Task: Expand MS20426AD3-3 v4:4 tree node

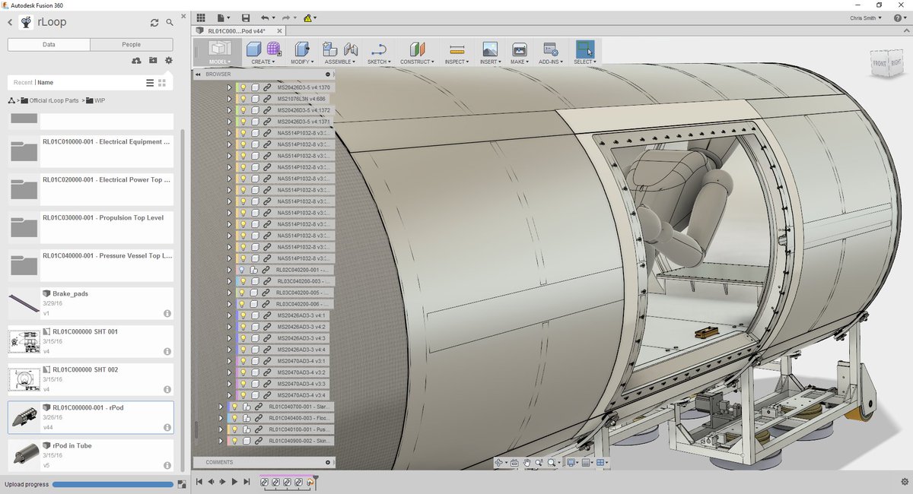Action: 230,350
